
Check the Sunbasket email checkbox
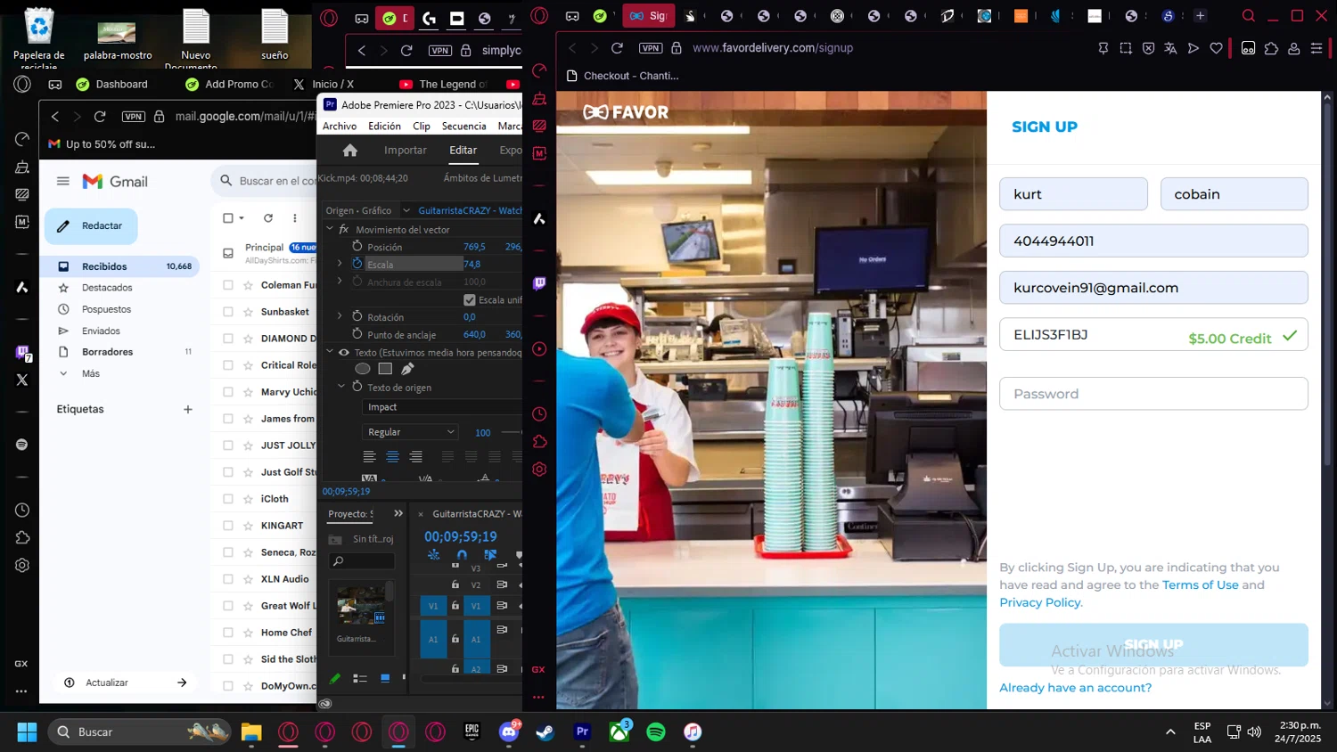(x=228, y=312)
